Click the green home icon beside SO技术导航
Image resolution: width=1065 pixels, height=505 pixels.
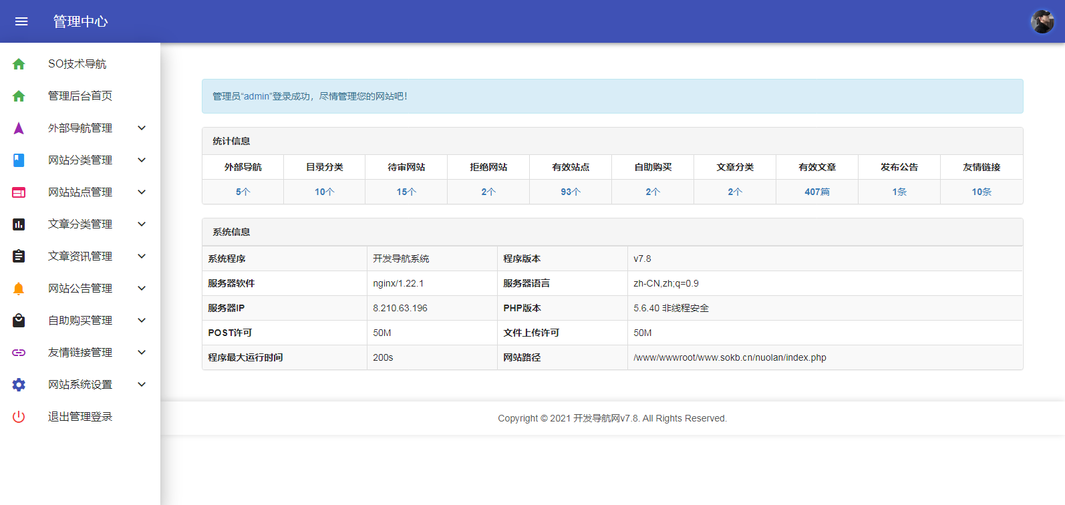click(19, 64)
